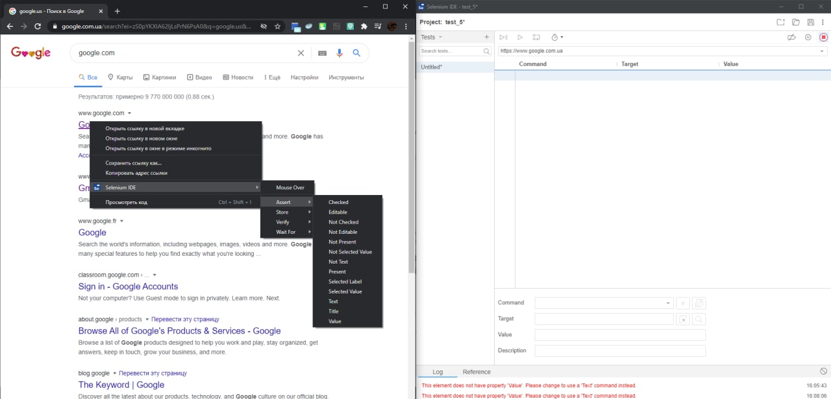Pause on exceptions in Selenium IDE

808,38
